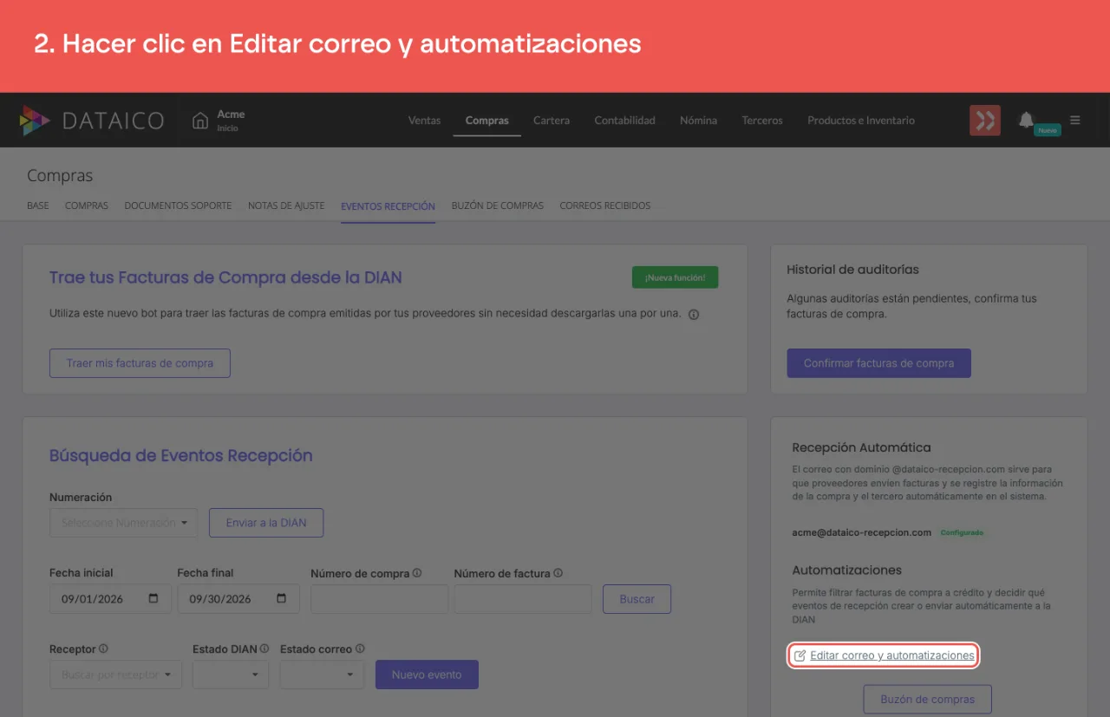Open the Buscar por receptor dropdown
Screen dimensions: 1110x717
coord(115,675)
